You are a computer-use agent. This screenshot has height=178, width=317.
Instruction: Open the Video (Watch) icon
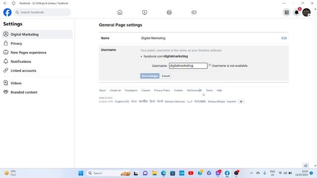click(145, 12)
